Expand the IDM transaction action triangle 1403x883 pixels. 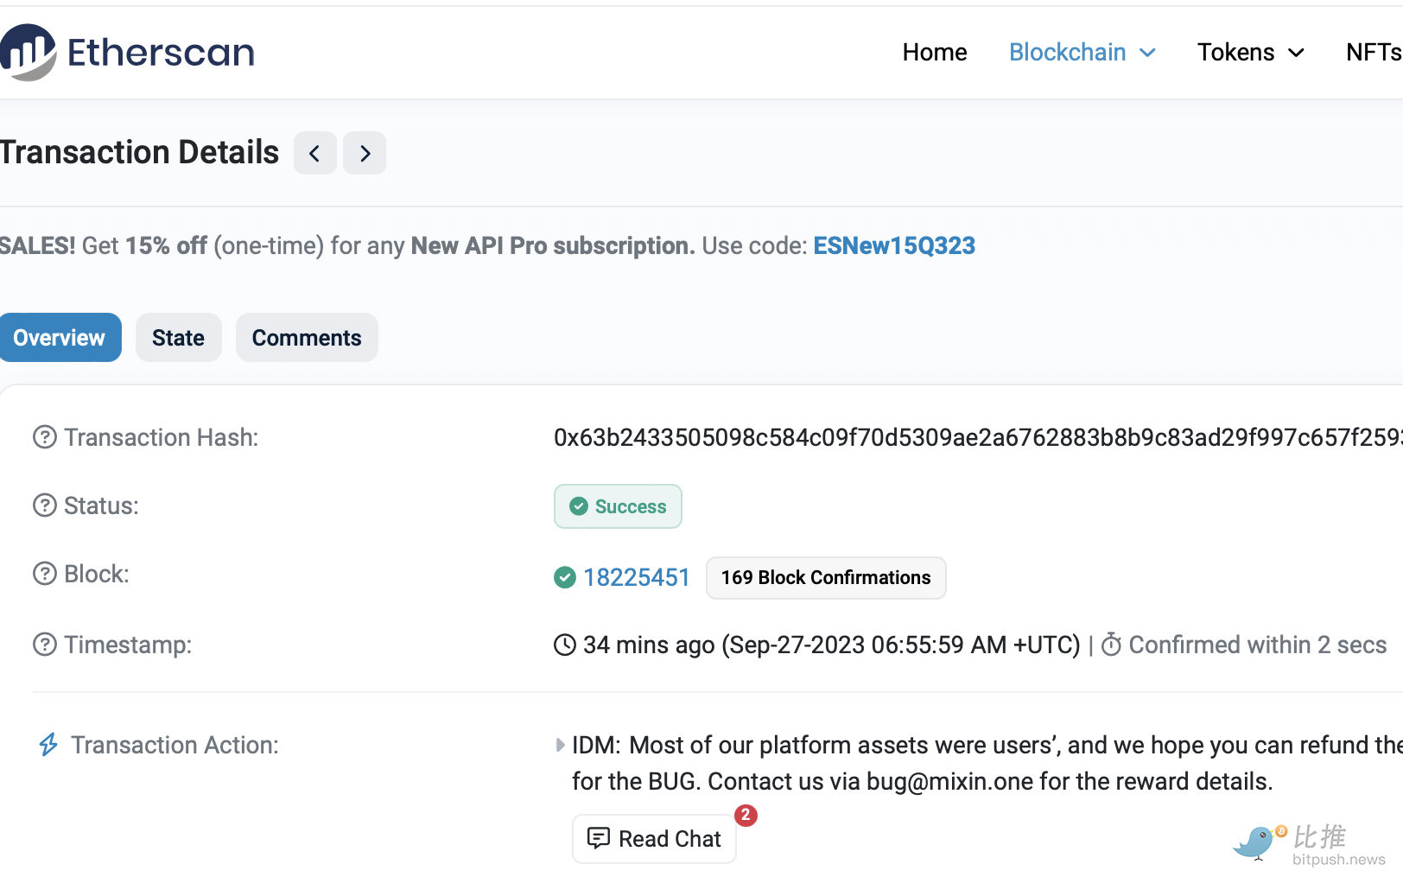click(x=560, y=745)
